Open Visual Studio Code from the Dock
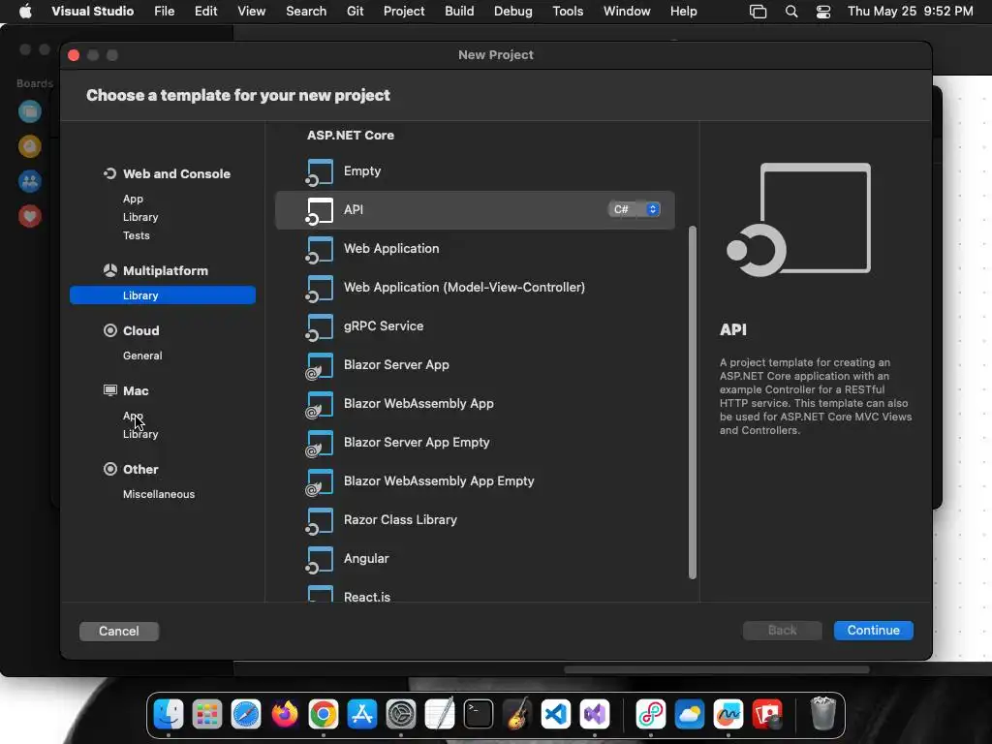This screenshot has height=744, width=992. coord(556,714)
